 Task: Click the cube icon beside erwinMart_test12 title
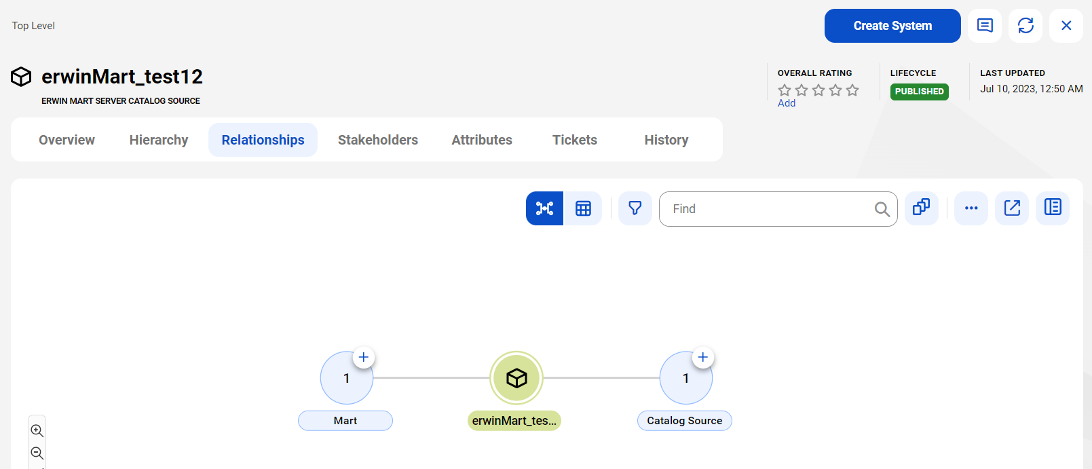21,77
